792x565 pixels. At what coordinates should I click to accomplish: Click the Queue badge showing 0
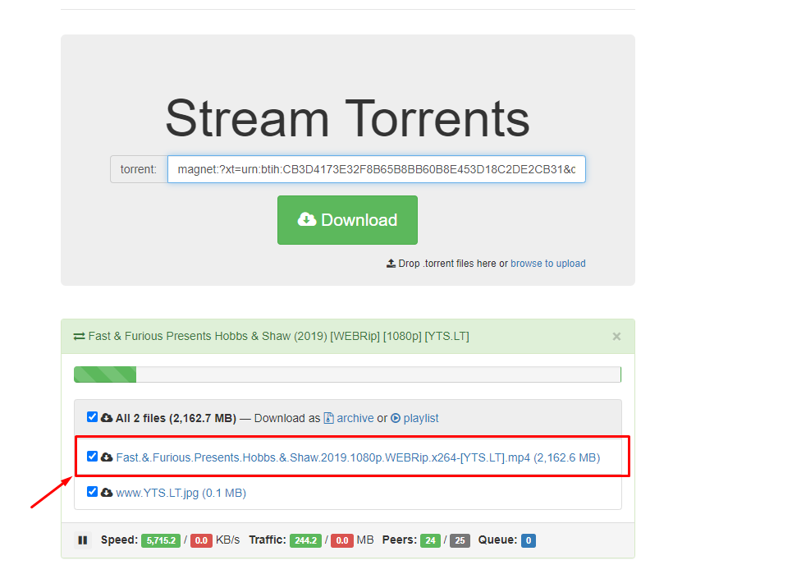point(527,540)
